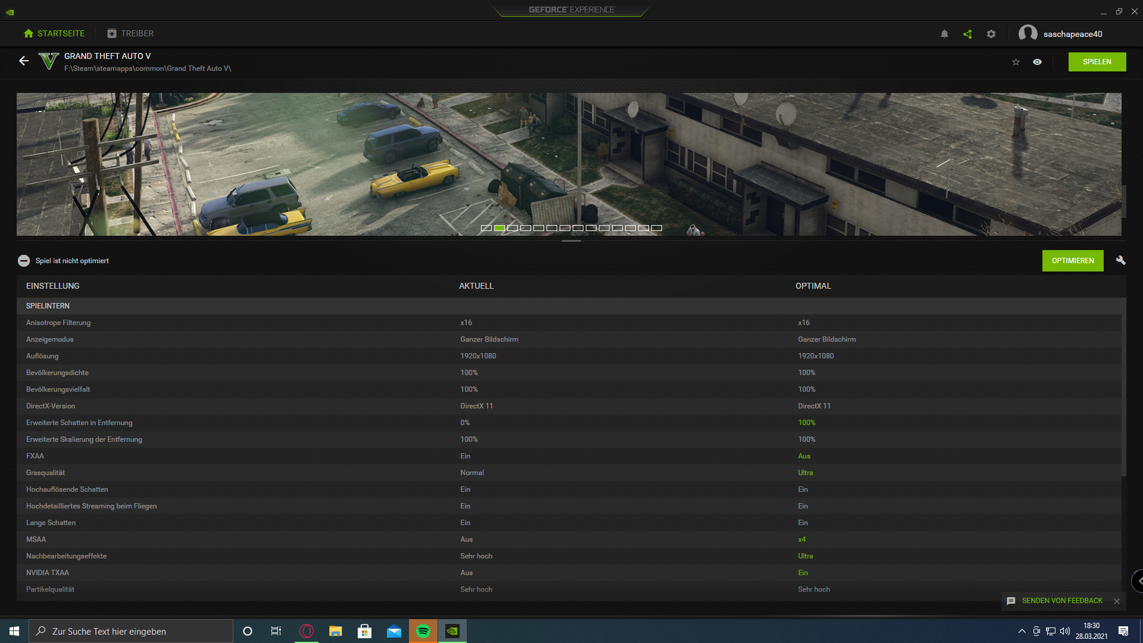Mark game as favorite with star icon
1143x643 pixels.
coord(1016,62)
